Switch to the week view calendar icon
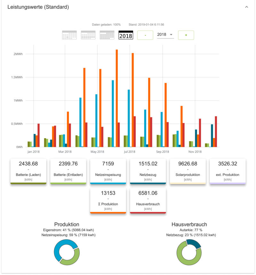Screen dimensions: 256x275 click(x=88, y=35)
